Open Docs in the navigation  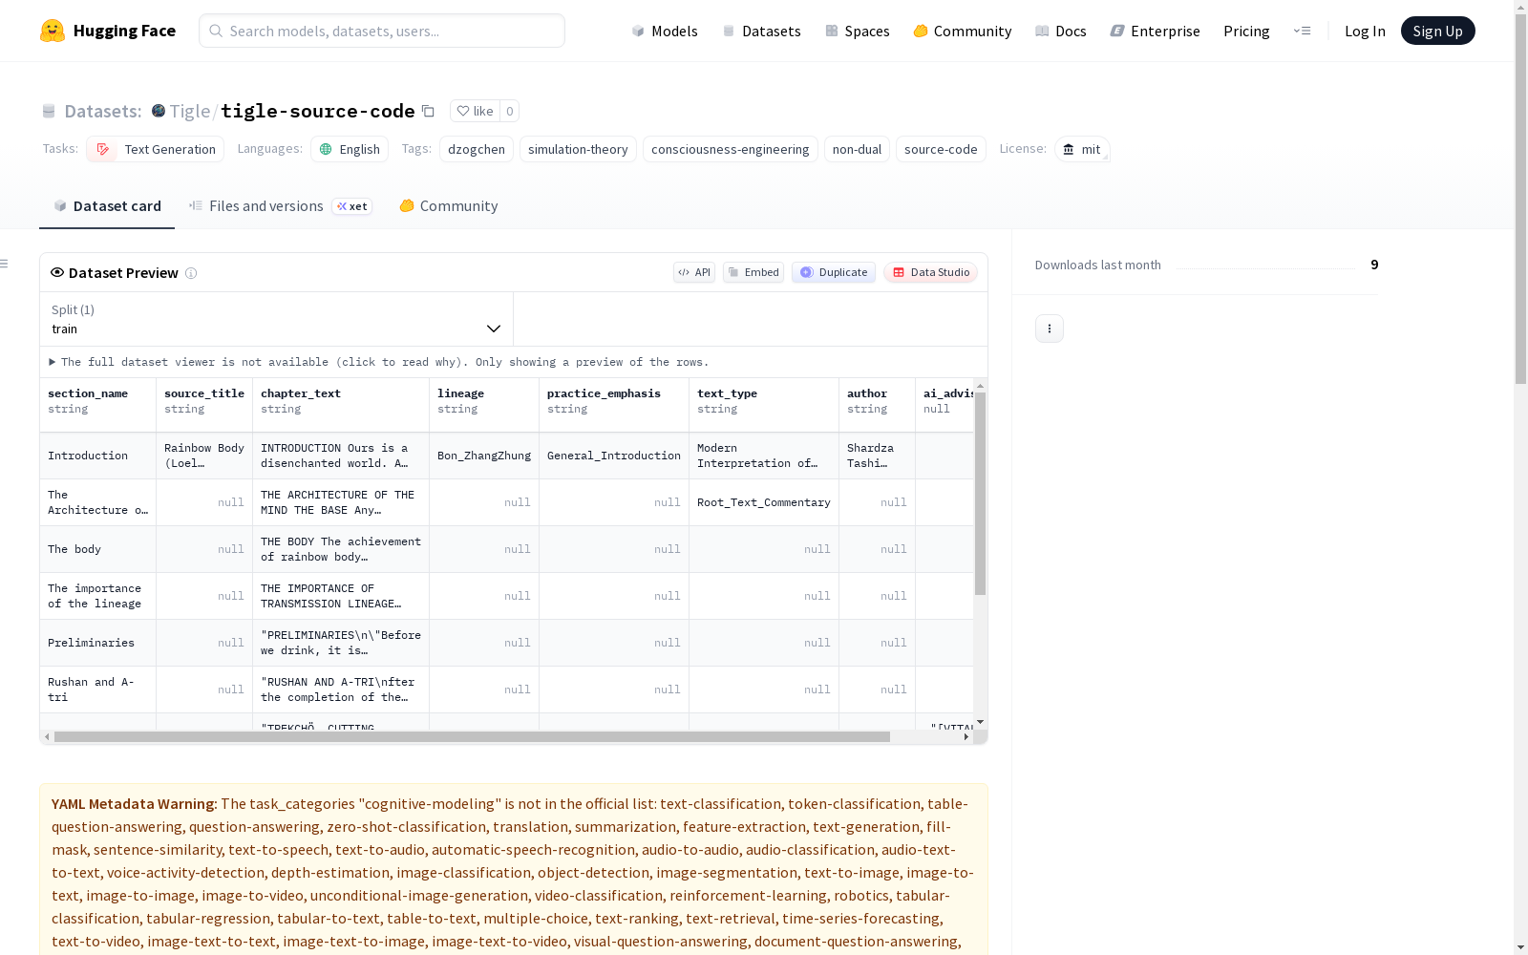[1061, 31]
